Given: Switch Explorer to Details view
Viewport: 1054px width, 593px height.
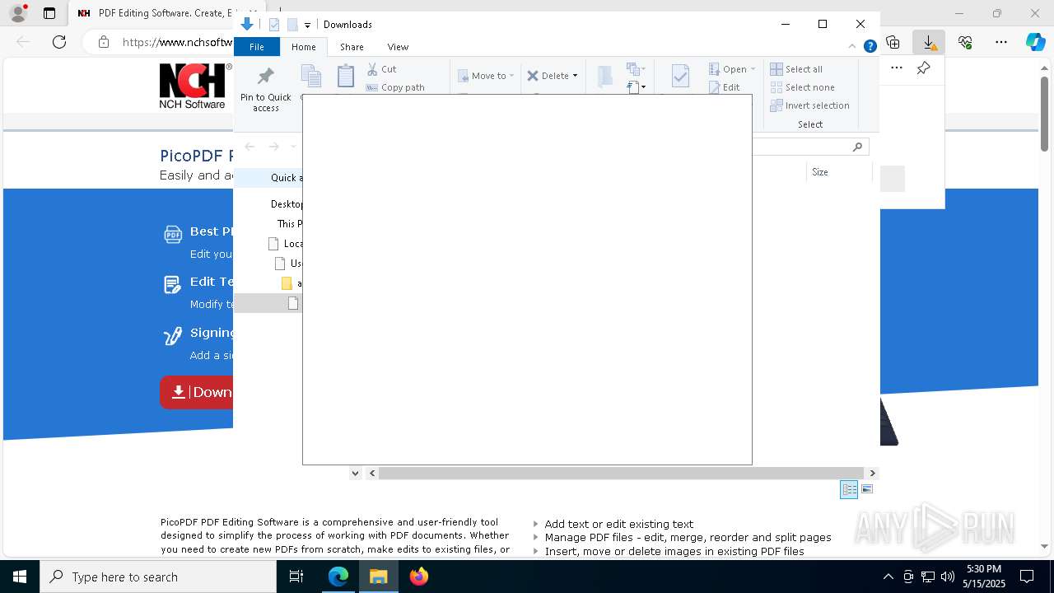Looking at the screenshot, I should click(849, 489).
